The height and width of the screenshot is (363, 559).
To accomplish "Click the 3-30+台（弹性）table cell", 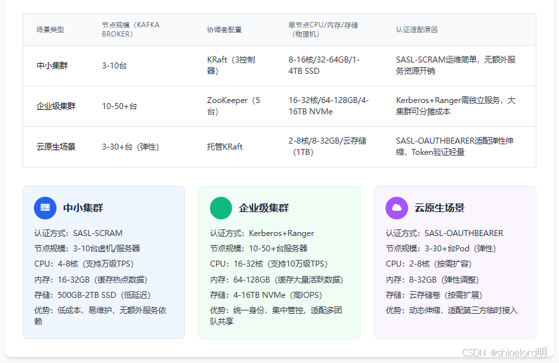I will [x=130, y=147].
